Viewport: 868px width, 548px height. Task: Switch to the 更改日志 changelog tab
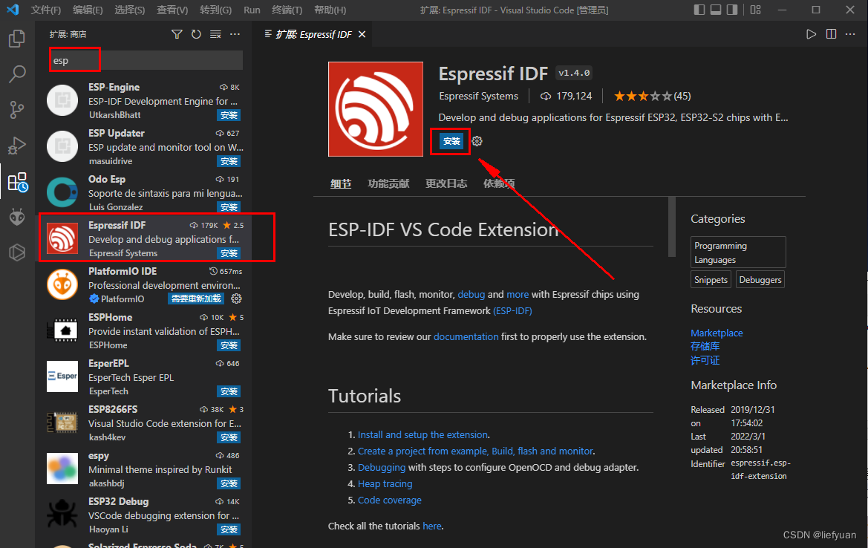pyautogui.click(x=446, y=183)
